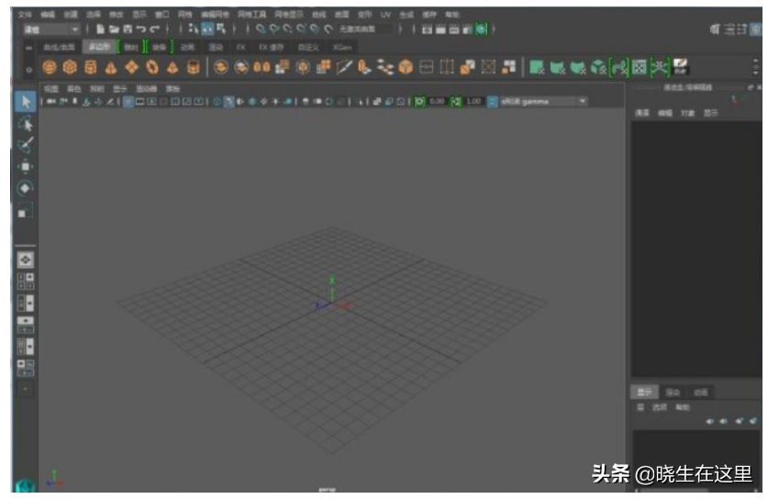Select the Paint Selection tool
Screen dimensions: 768x499
pos(26,145)
